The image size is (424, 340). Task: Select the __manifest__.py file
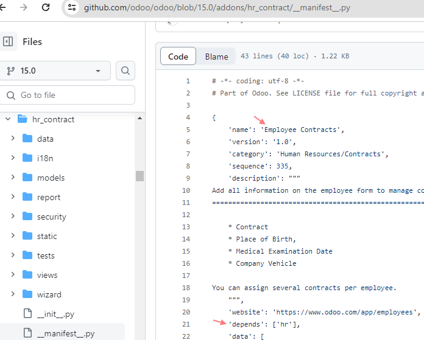[66, 333]
